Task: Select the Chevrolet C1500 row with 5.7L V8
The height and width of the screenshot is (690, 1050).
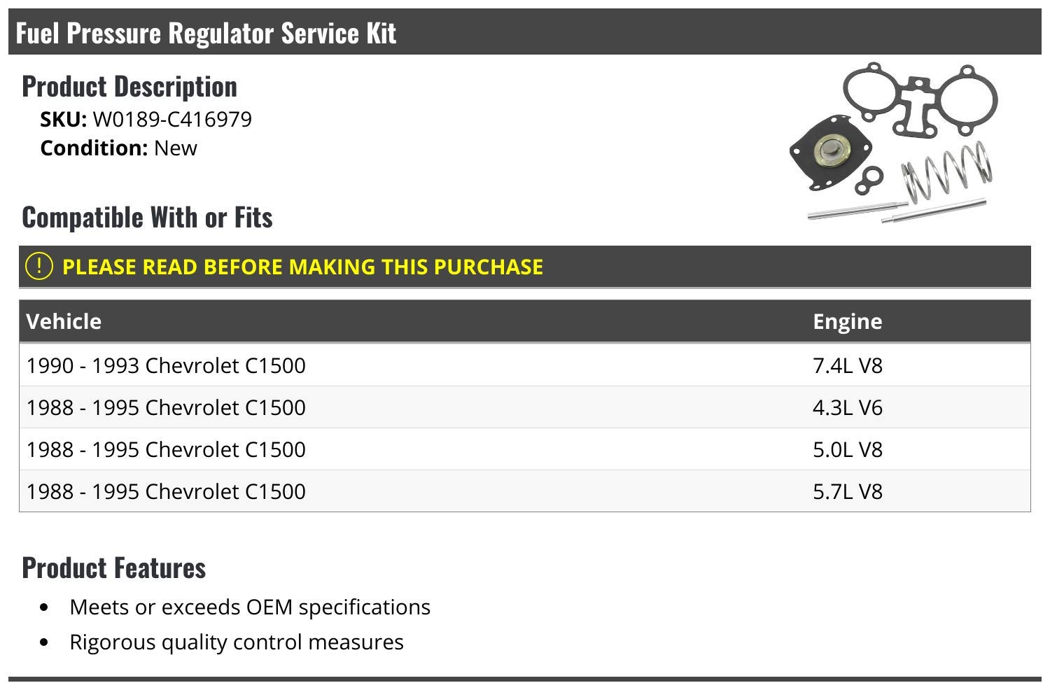Action: (x=166, y=491)
